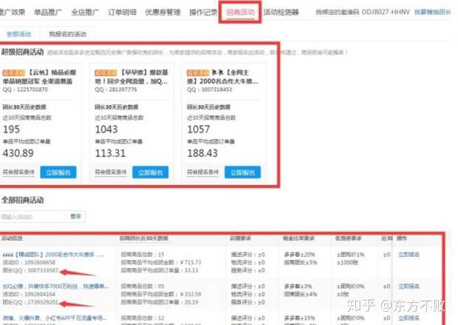Click the product total value 1043

tap(107, 129)
